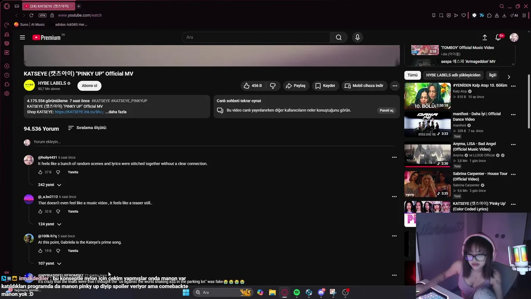Image resolution: width=531 pixels, height=299 pixels.
Task: Open live chat replay with Paneli aç
Action: click(387, 110)
